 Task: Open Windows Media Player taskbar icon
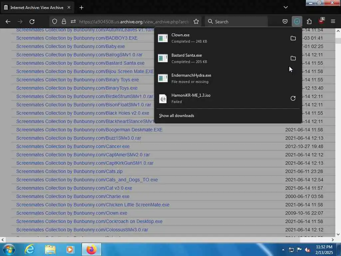coord(70,249)
